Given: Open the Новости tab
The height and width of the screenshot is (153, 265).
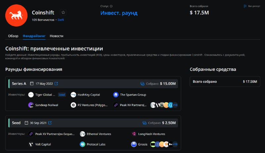Looking at the screenshot, I should [56, 36].
